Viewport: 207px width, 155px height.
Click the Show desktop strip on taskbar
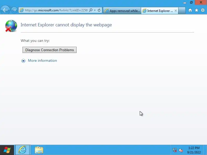205,150
